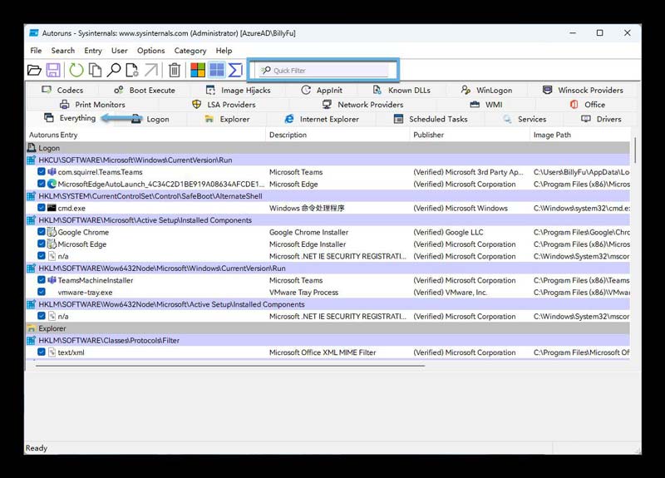
Task: Click the Teams icon beside TeamsMachineInstaller
Action: click(x=52, y=280)
